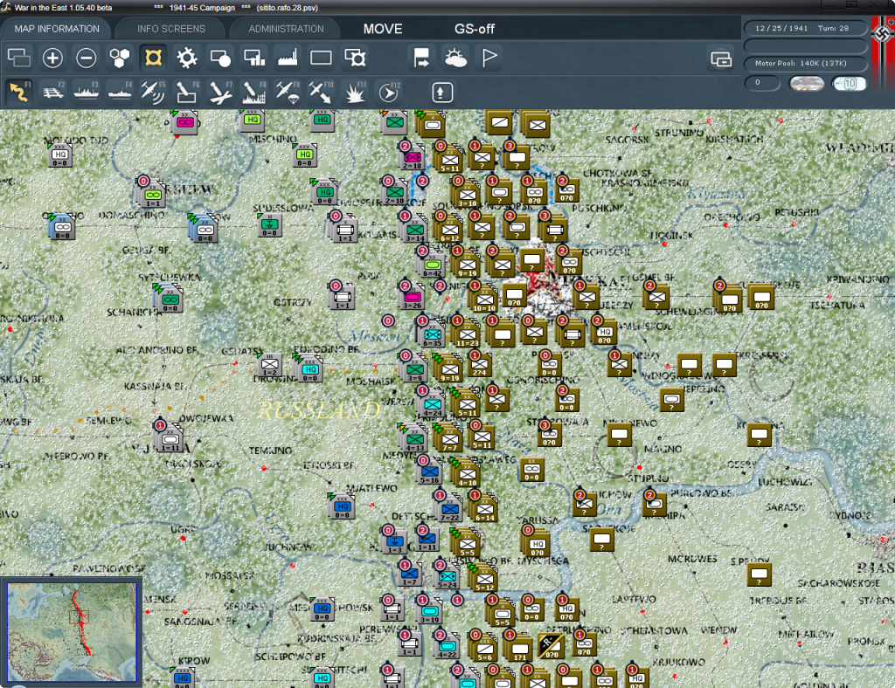Click the F12 circled arrow icon
Image resolution: width=895 pixels, height=688 pixels.
(389, 92)
